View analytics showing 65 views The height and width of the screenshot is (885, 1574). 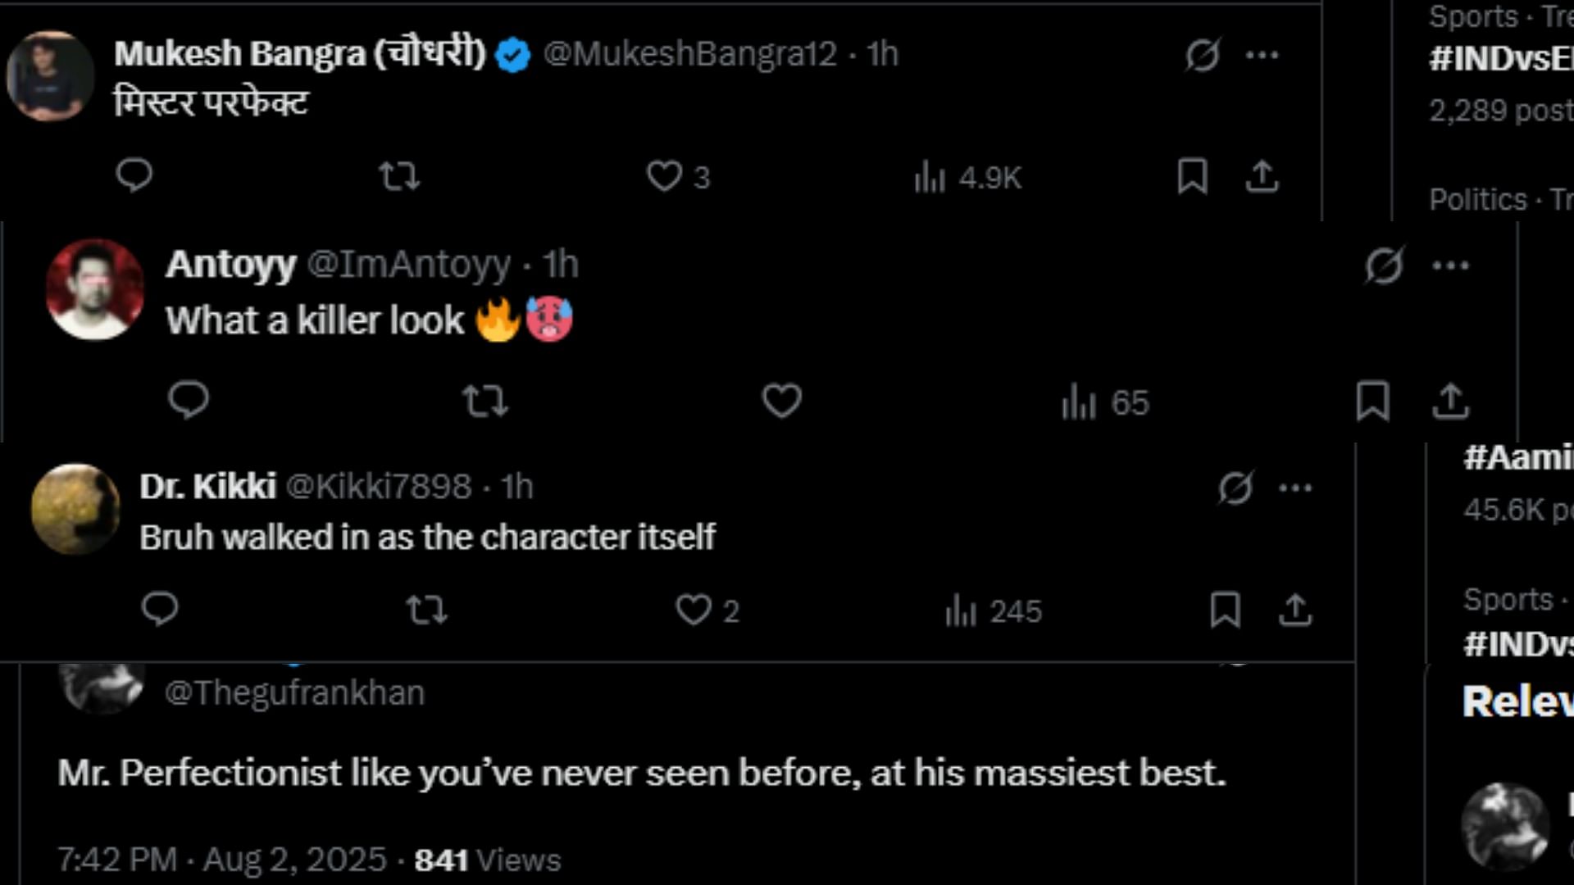pos(1106,402)
